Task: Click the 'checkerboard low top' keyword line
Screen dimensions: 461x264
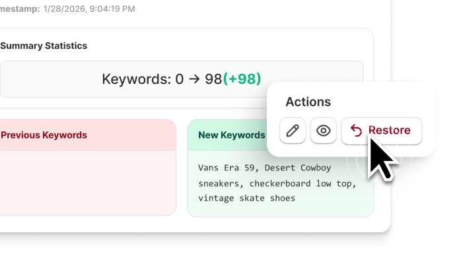Action: point(300,183)
